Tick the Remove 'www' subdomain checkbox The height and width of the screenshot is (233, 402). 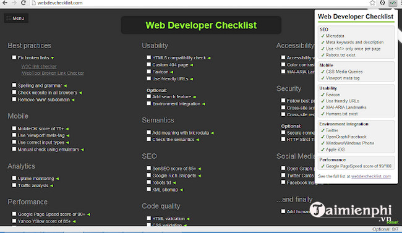point(14,99)
